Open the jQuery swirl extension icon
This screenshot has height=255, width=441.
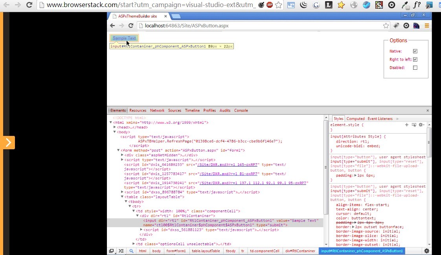(x=303, y=5)
